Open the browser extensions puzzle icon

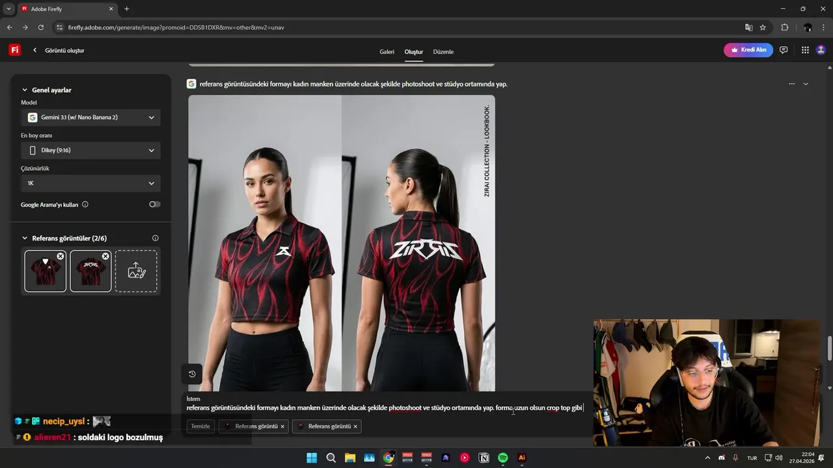click(784, 27)
